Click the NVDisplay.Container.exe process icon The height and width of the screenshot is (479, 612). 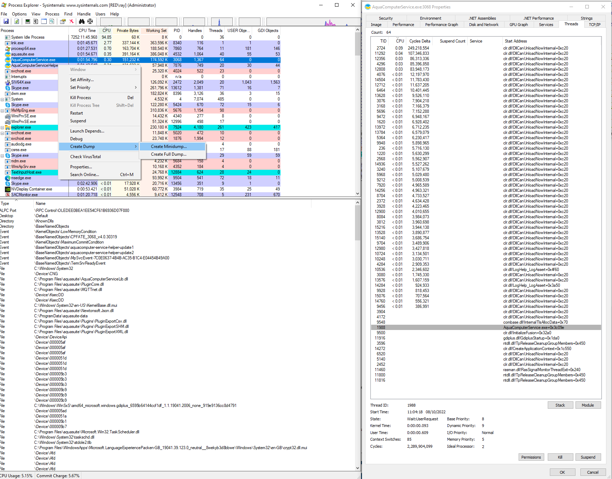click(8, 189)
